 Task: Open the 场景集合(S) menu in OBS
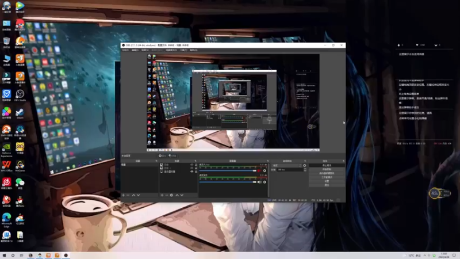(x=171, y=50)
